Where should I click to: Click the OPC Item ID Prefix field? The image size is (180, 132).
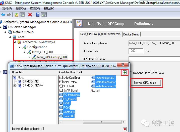[x=154, y=59]
